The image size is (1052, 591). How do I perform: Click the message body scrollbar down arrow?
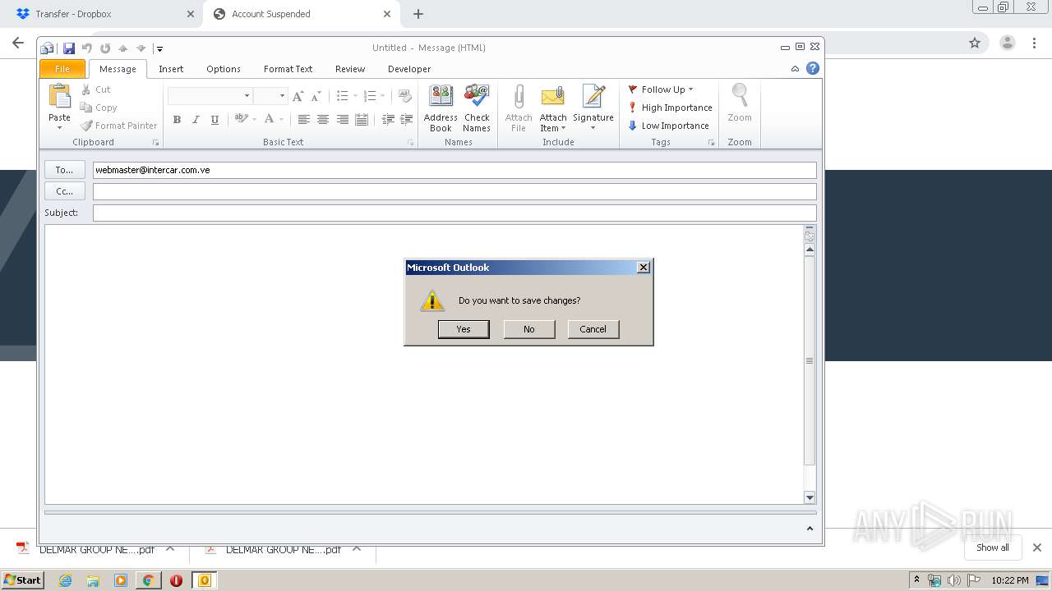click(810, 497)
